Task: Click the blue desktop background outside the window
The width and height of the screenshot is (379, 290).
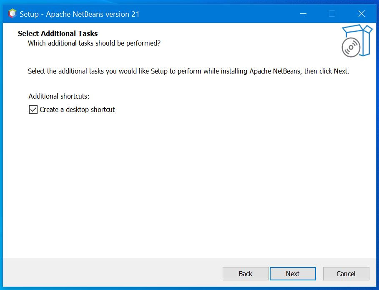Action: (376, 167)
